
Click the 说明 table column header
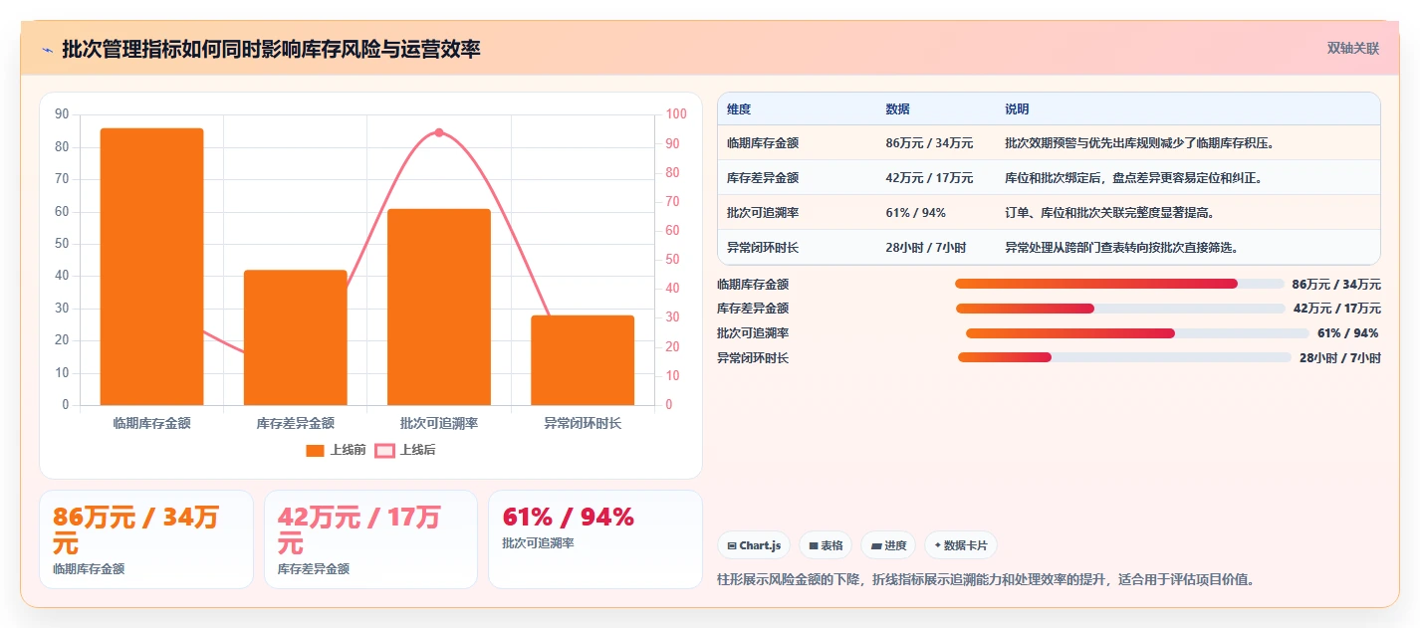tap(1017, 109)
